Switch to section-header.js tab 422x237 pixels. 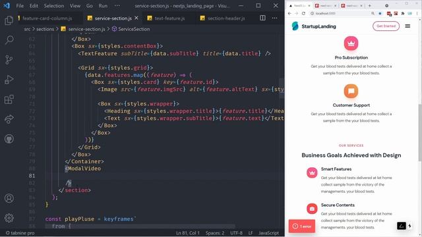coord(226,18)
